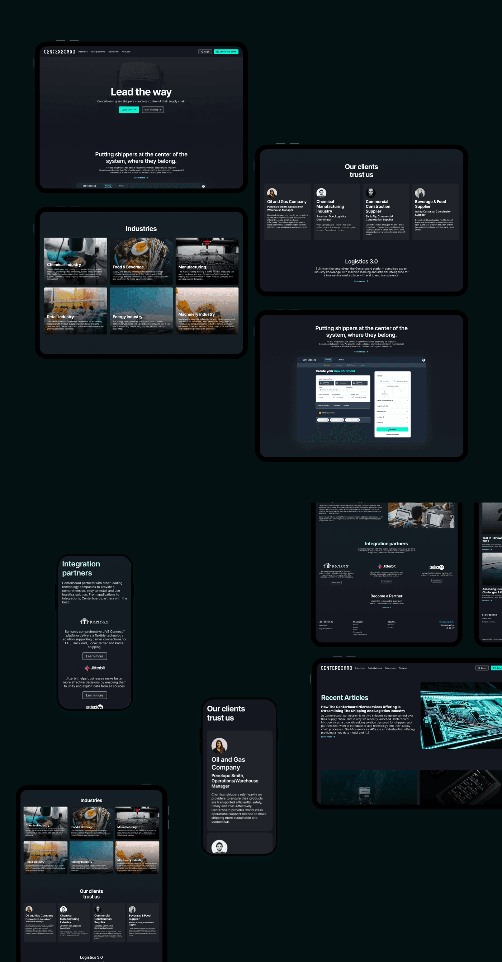The height and width of the screenshot is (962, 502).
Task: Click Add Special Services plus icon
Action: 320,413
